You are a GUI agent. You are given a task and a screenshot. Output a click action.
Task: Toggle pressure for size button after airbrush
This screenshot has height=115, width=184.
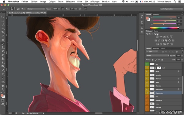pyautogui.click(x=86, y=9)
